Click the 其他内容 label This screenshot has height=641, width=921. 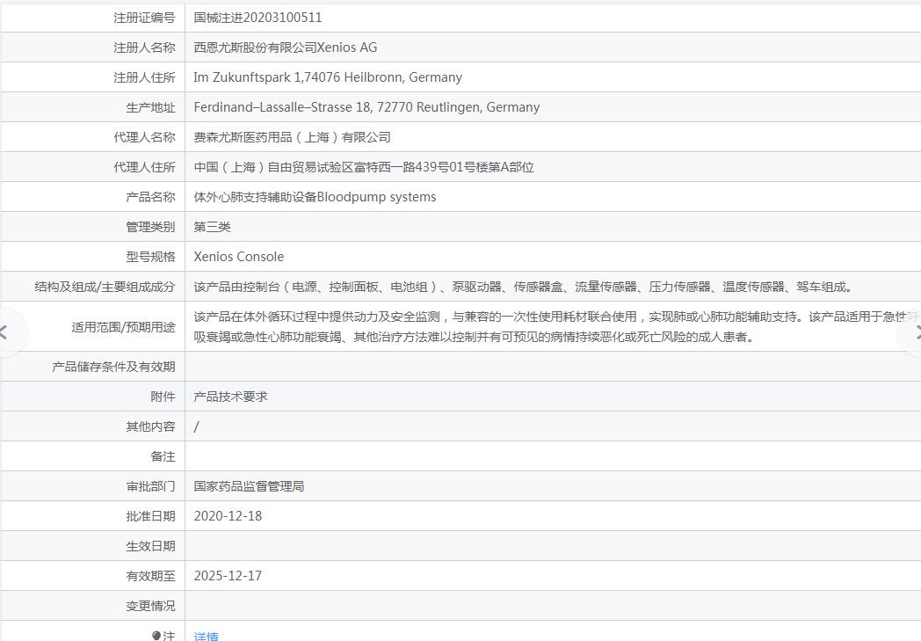[150, 426]
